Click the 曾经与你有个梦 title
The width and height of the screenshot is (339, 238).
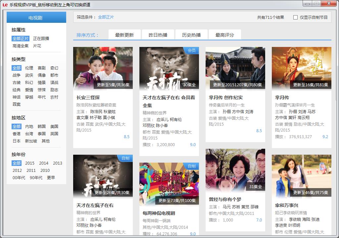225,199
